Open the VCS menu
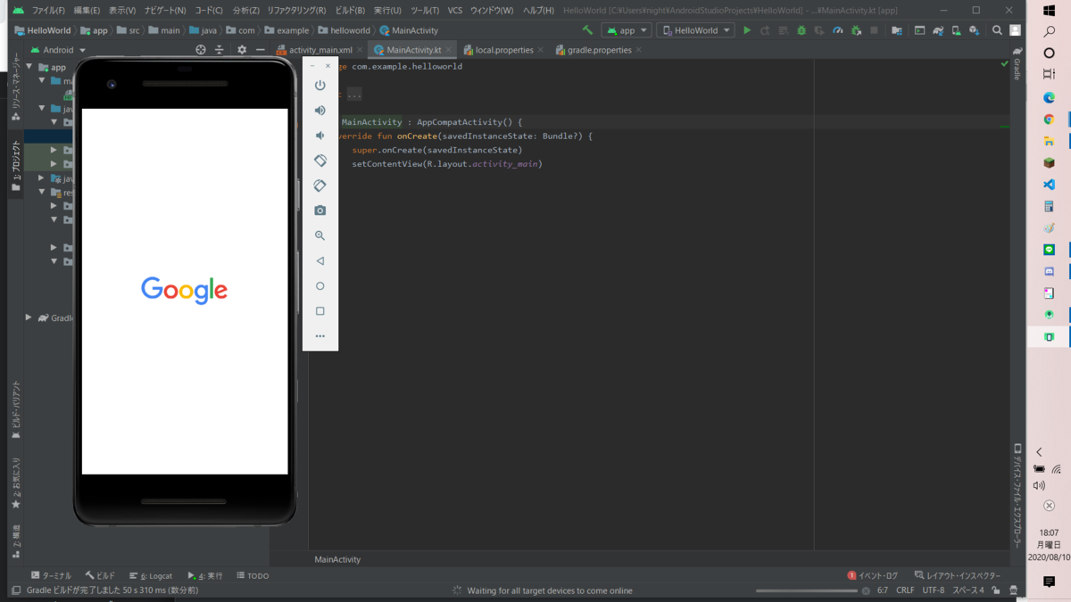The height and width of the screenshot is (602, 1071). (455, 11)
